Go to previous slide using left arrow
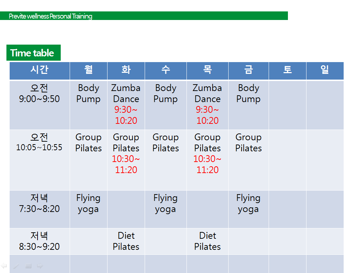This screenshot has width=359, height=273. 4,266
